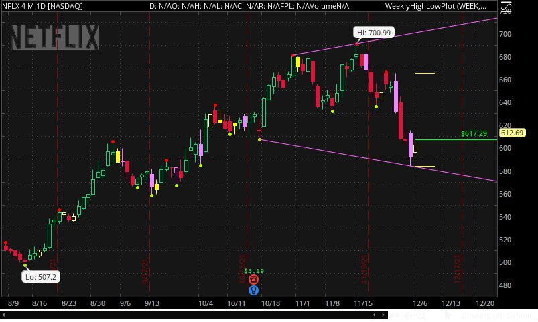Click the 10/4 date on time axis
Image resolution: width=538 pixels, height=322 pixels.
point(206,303)
